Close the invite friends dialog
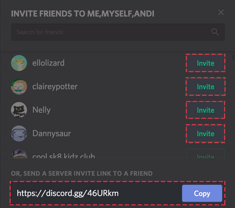The height and width of the screenshot is (208, 235). [x=221, y=12]
